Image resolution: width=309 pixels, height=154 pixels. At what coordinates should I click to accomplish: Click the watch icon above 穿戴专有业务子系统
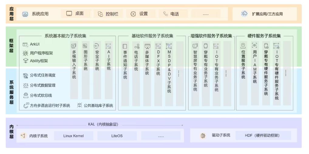click(205, 46)
